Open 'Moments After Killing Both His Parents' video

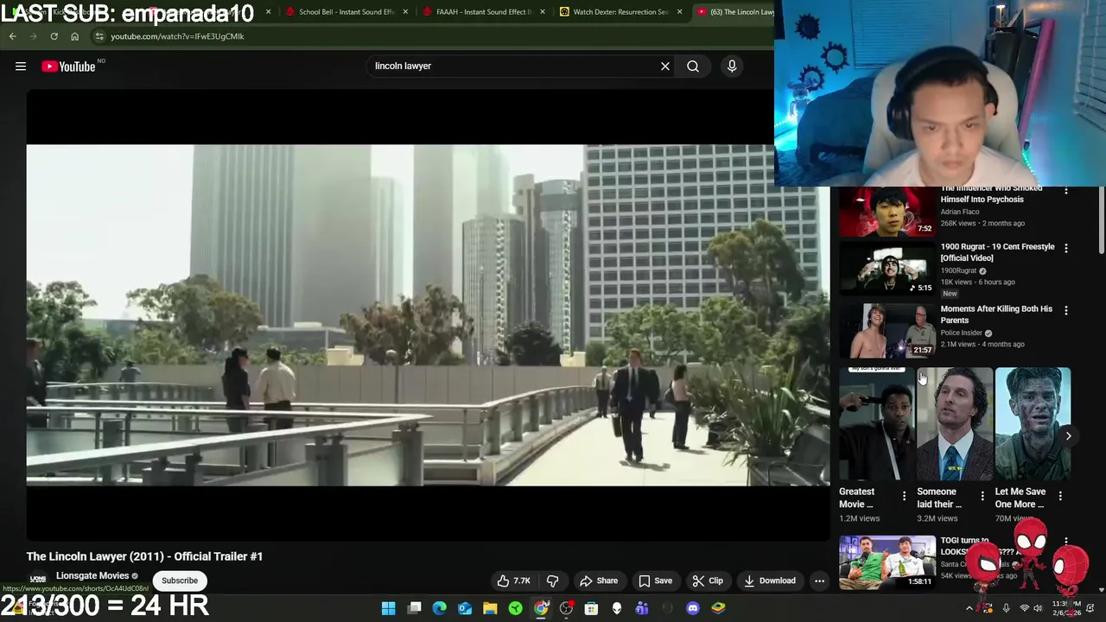[x=996, y=314]
